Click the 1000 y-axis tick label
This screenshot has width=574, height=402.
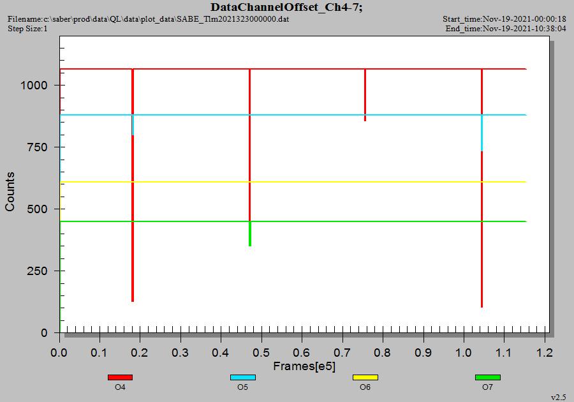34,86
